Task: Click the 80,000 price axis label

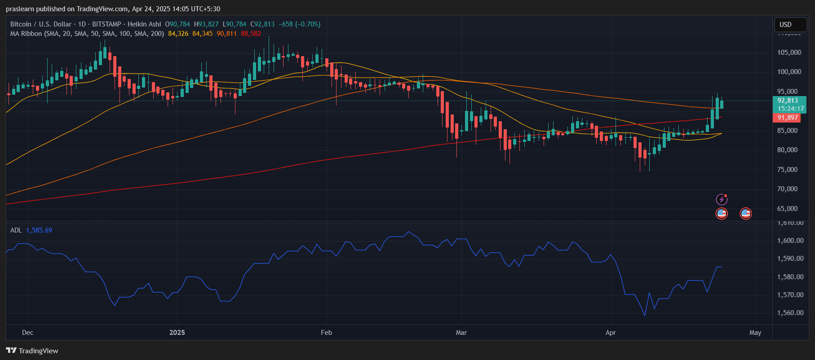Action: 788,150
